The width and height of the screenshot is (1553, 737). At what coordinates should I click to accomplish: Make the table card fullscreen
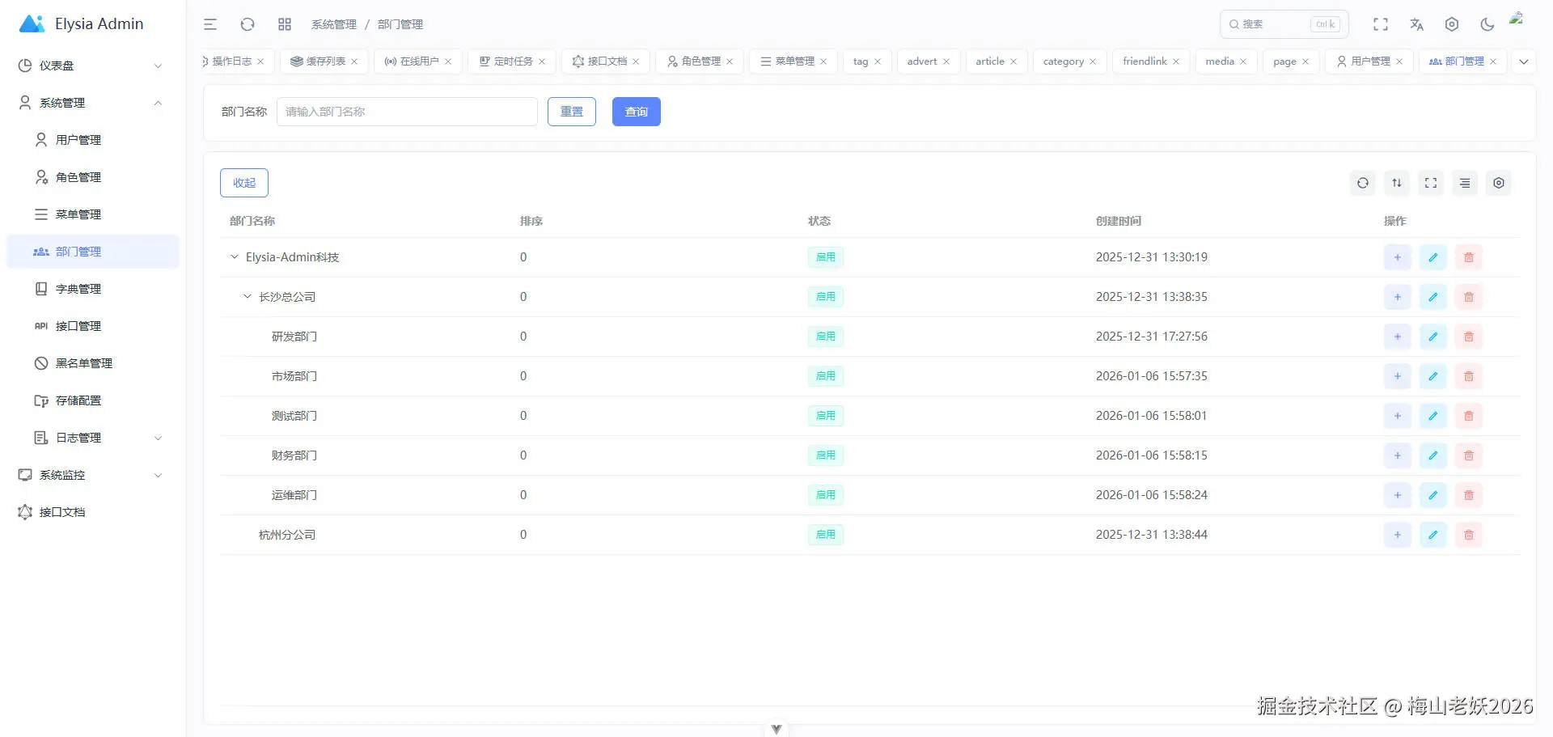click(x=1431, y=183)
